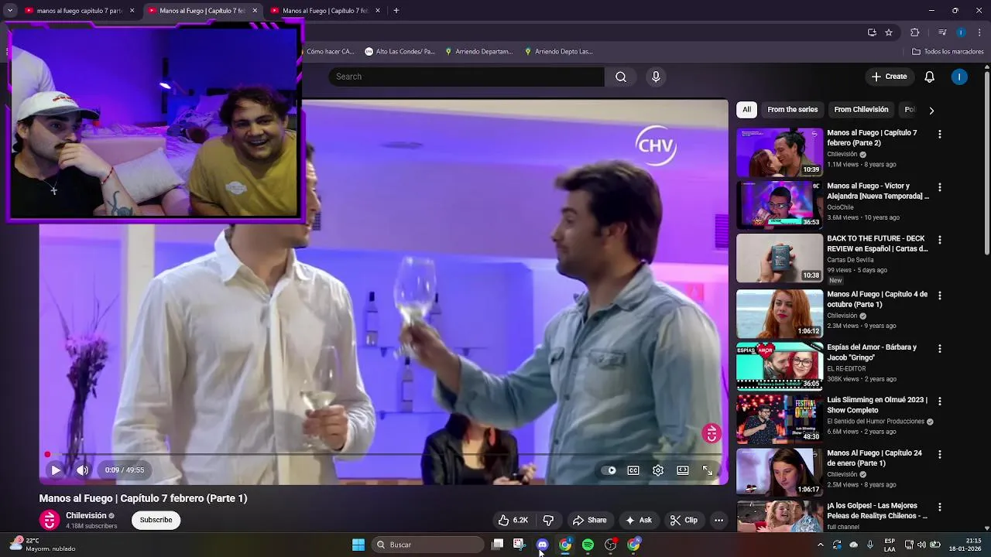Open more actions ellipsis below video
This screenshot has height=557, width=991.
pos(718,520)
